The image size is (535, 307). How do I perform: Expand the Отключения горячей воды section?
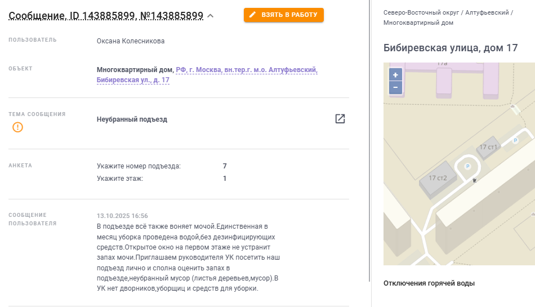tap(429, 283)
